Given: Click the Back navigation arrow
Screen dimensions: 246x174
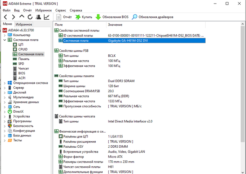Looking at the screenshot, I should (x=5, y=17).
